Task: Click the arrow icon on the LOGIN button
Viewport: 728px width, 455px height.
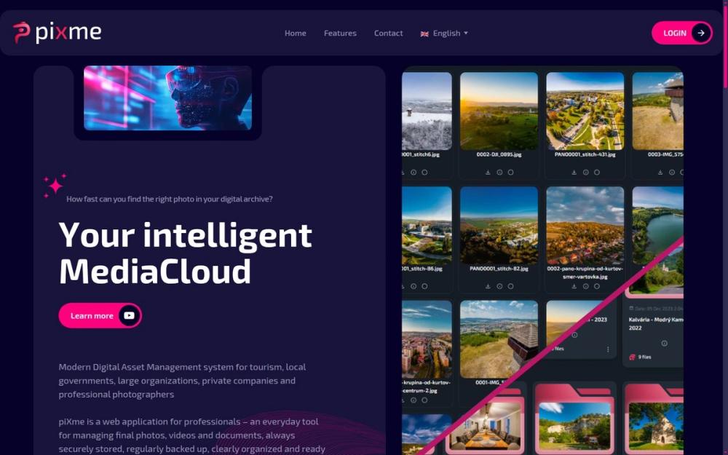Action: pyautogui.click(x=701, y=33)
